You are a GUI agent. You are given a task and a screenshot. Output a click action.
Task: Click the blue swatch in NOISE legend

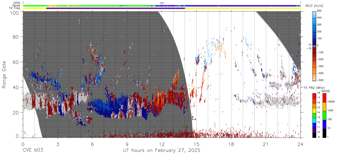click(325, 124)
